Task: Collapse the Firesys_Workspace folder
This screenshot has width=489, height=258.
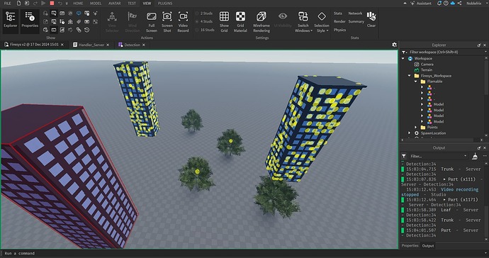Action: (x=410, y=76)
